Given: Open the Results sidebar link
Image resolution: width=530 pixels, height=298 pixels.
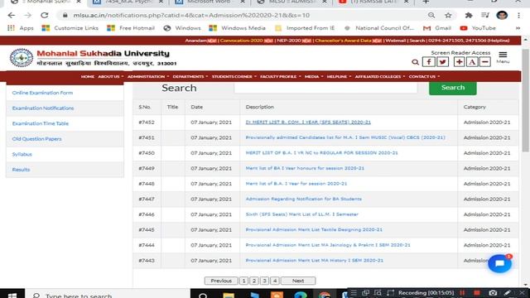Looking at the screenshot, I should point(21,170).
